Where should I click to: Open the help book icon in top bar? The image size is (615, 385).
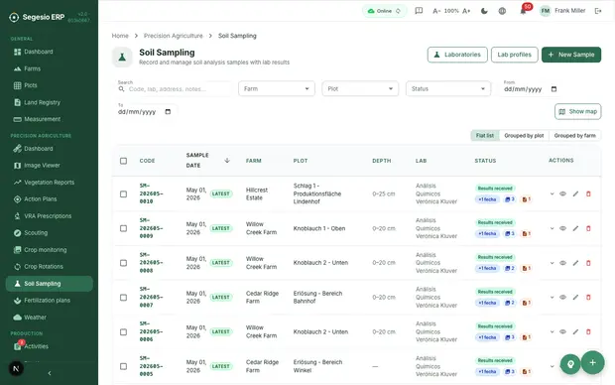coord(419,11)
